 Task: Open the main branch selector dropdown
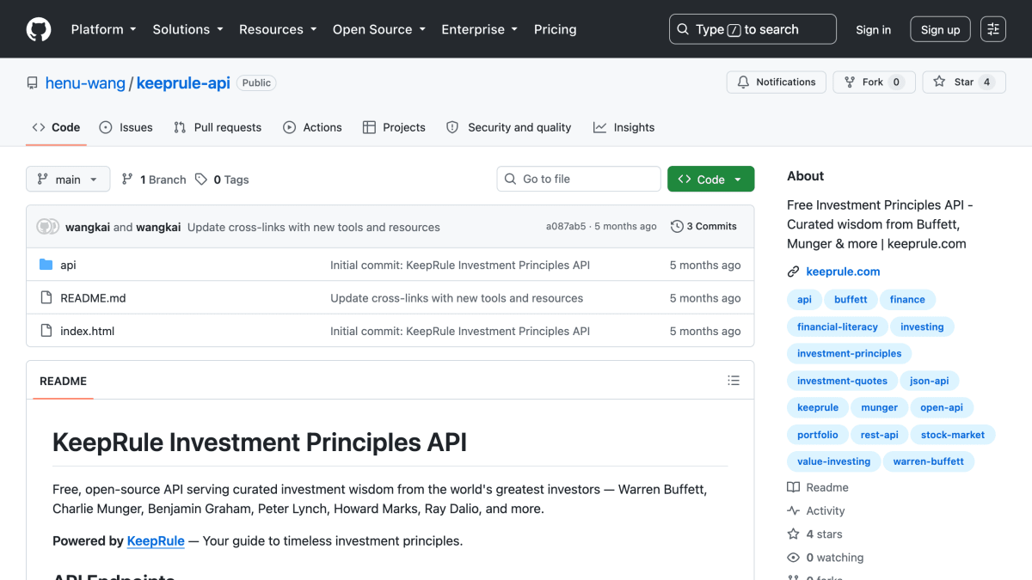tap(68, 179)
